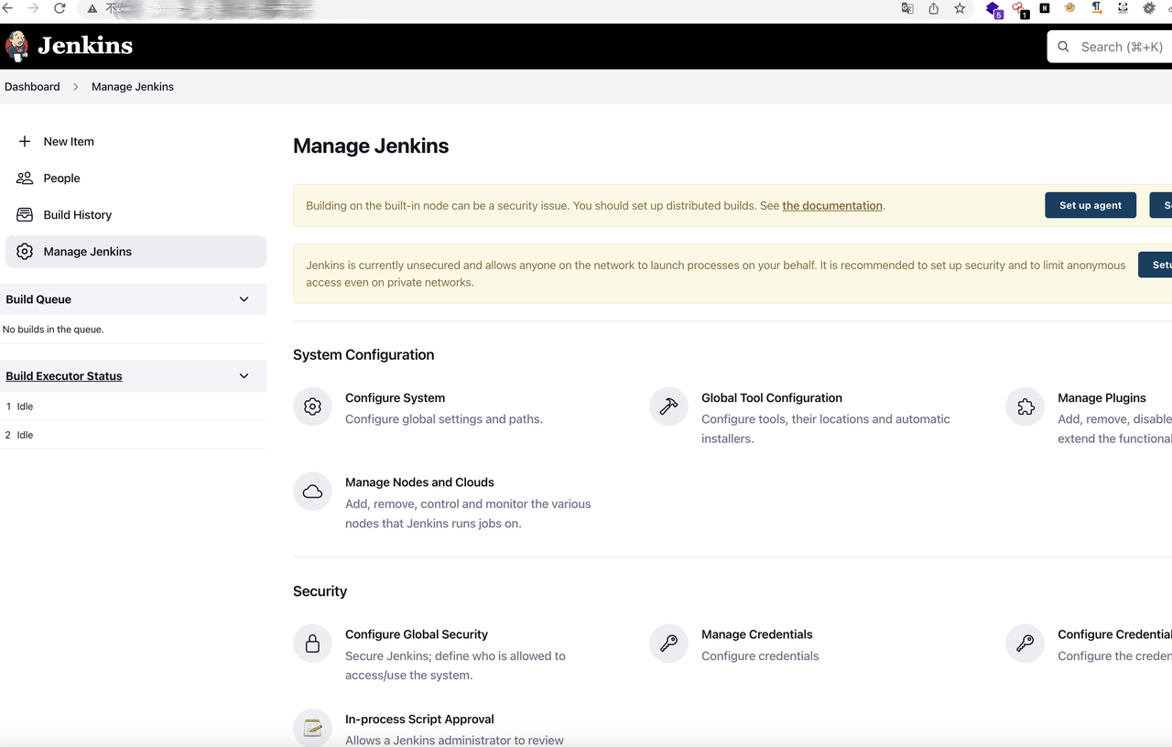The height and width of the screenshot is (747, 1172).
Task: Click the Configure System gear icon
Action: click(312, 406)
